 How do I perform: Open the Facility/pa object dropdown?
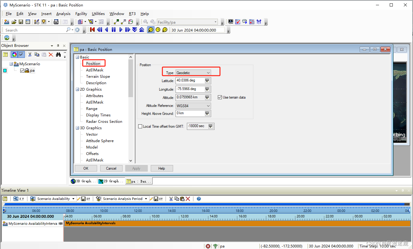187,22
